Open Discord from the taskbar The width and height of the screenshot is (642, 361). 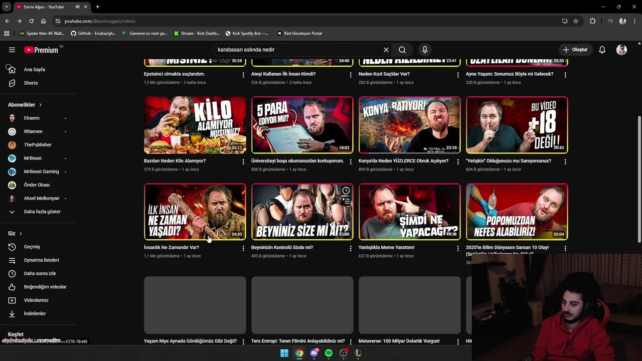[x=314, y=353]
